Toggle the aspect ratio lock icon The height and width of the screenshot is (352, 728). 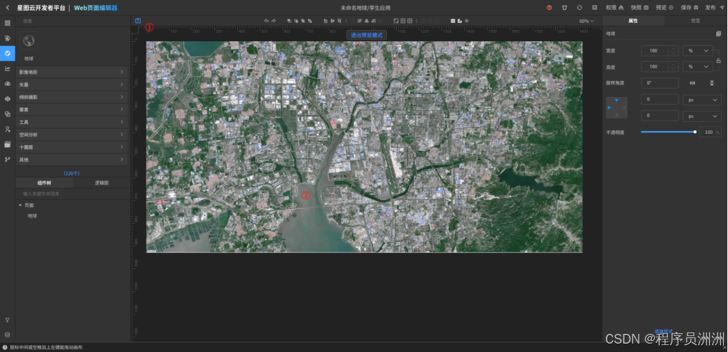click(x=718, y=61)
